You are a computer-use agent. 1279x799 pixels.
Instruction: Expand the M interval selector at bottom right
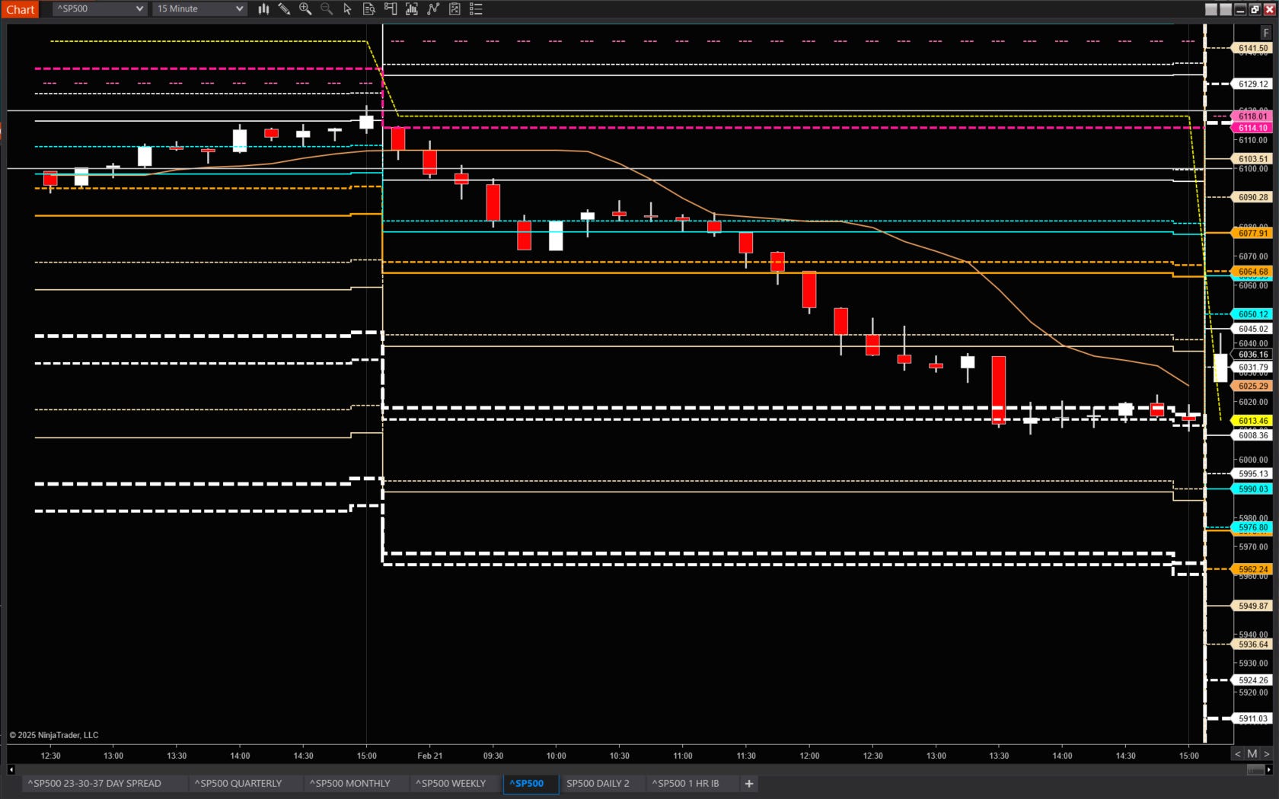click(1251, 753)
